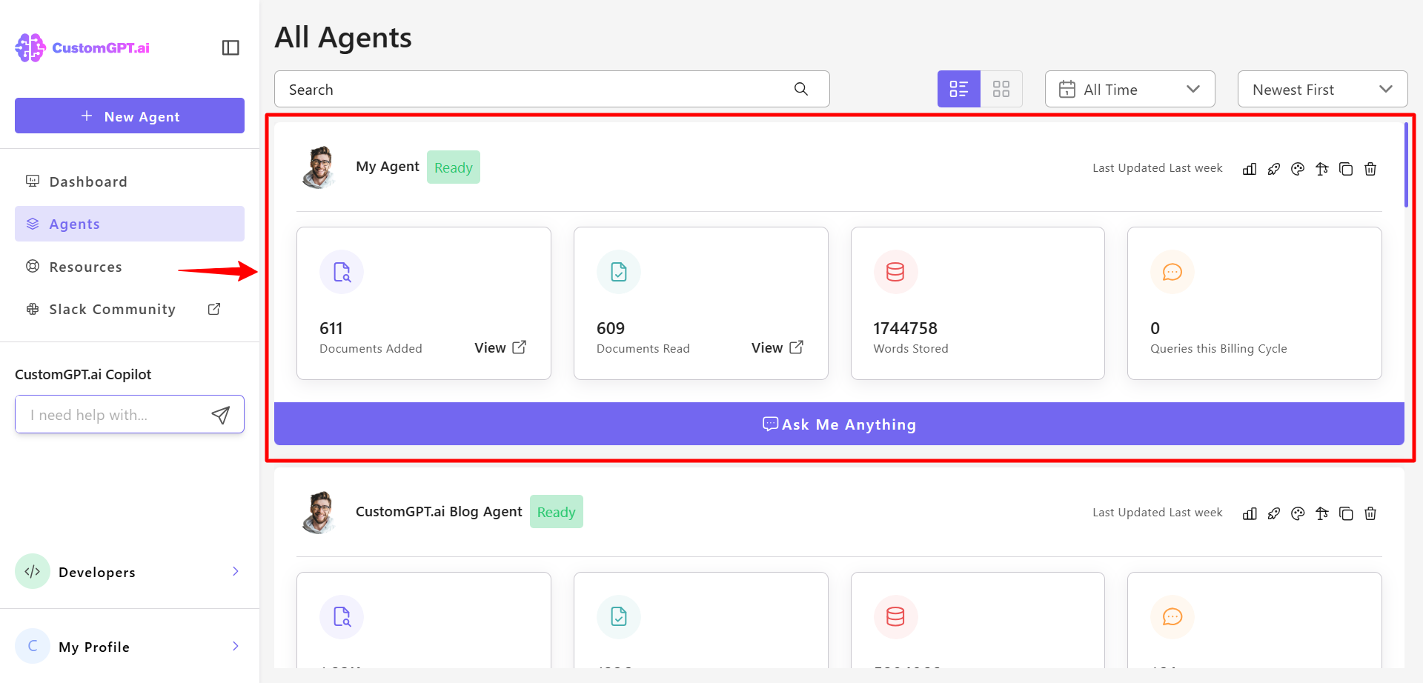Open Dashboard in sidebar

point(130,181)
